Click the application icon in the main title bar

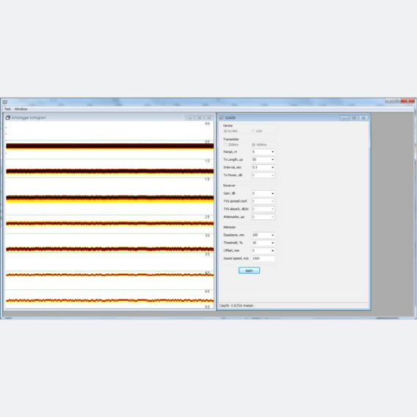click(5, 102)
